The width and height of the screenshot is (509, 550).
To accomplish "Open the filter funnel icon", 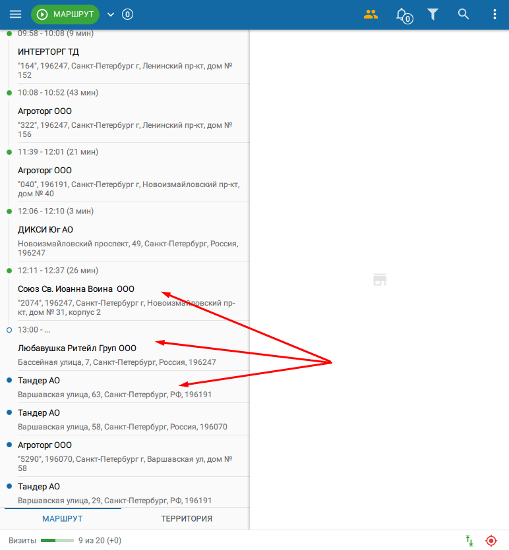I will pyautogui.click(x=433, y=14).
